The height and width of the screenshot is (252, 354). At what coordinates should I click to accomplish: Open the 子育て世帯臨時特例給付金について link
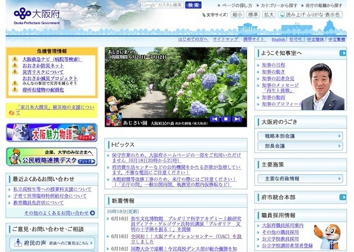click(x=50, y=196)
